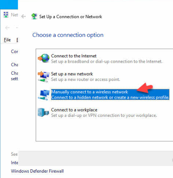173x178 pixels.
Task: Select Connect to the Internet option
Action: pos(107,59)
